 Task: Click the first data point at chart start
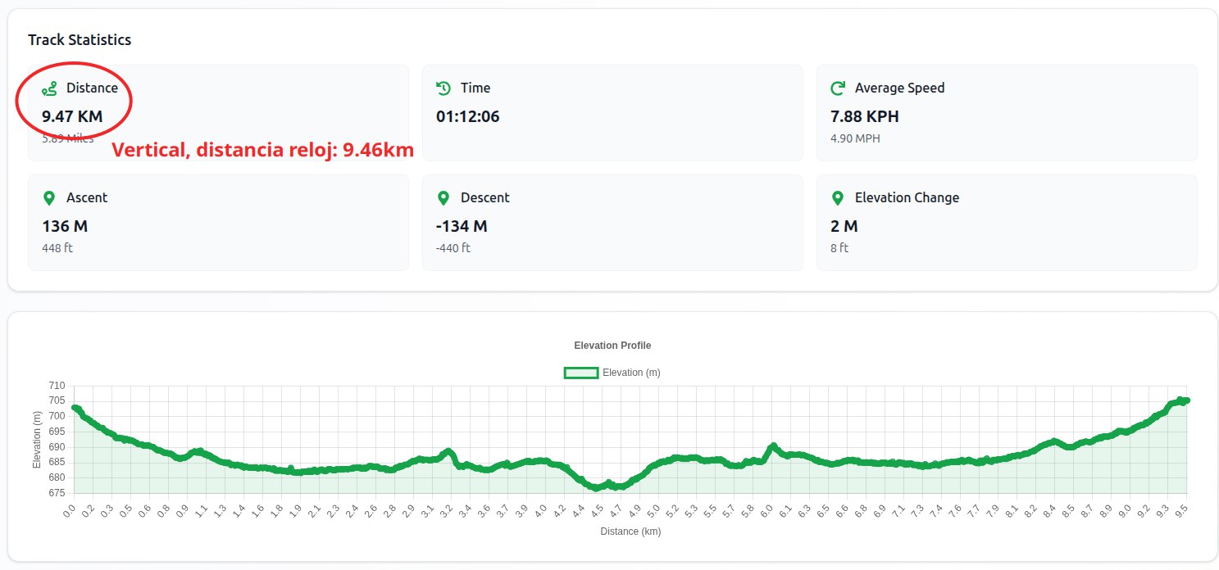click(75, 408)
